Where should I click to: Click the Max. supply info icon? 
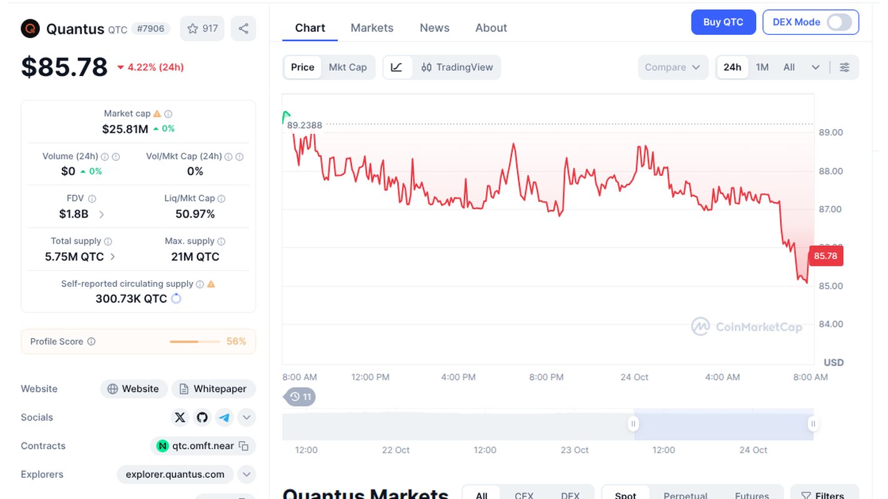coord(221,241)
